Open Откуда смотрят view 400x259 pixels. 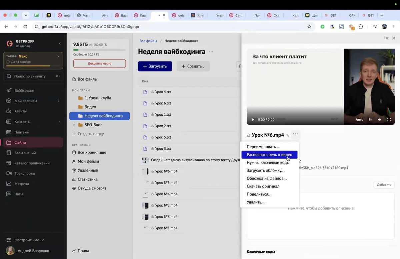pyautogui.click(x=92, y=188)
